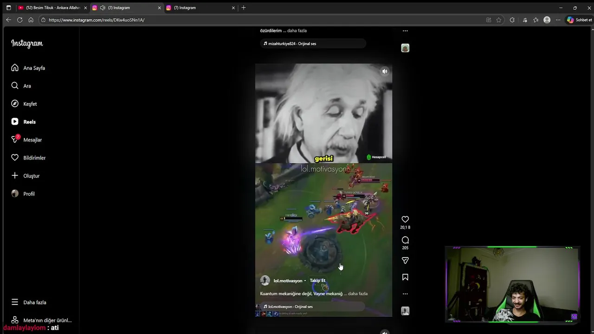Select the active Instagram tab with audio
Viewport: 594px width, 334px height.
pyautogui.click(x=127, y=7)
